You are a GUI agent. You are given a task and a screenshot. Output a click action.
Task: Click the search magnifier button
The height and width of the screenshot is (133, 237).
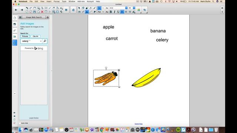click(45, 41)
